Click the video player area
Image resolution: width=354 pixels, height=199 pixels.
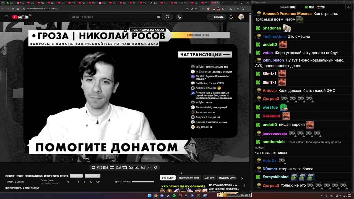[x=124, y=92]
